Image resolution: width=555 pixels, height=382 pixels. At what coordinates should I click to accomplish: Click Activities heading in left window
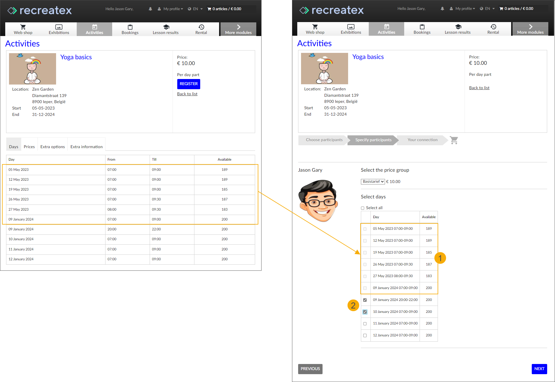(x=22, y=44)
